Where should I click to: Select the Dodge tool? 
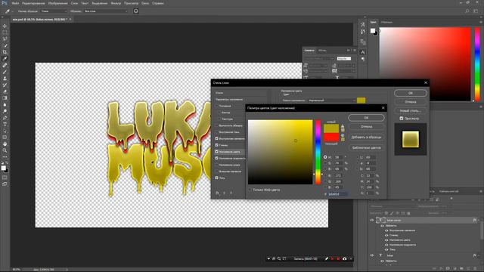pos(5,111)
